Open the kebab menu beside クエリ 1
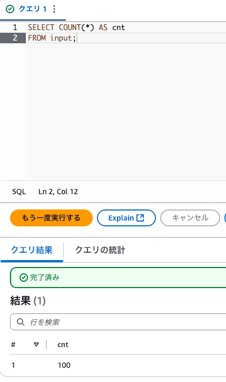 click(x=54, y=9)
